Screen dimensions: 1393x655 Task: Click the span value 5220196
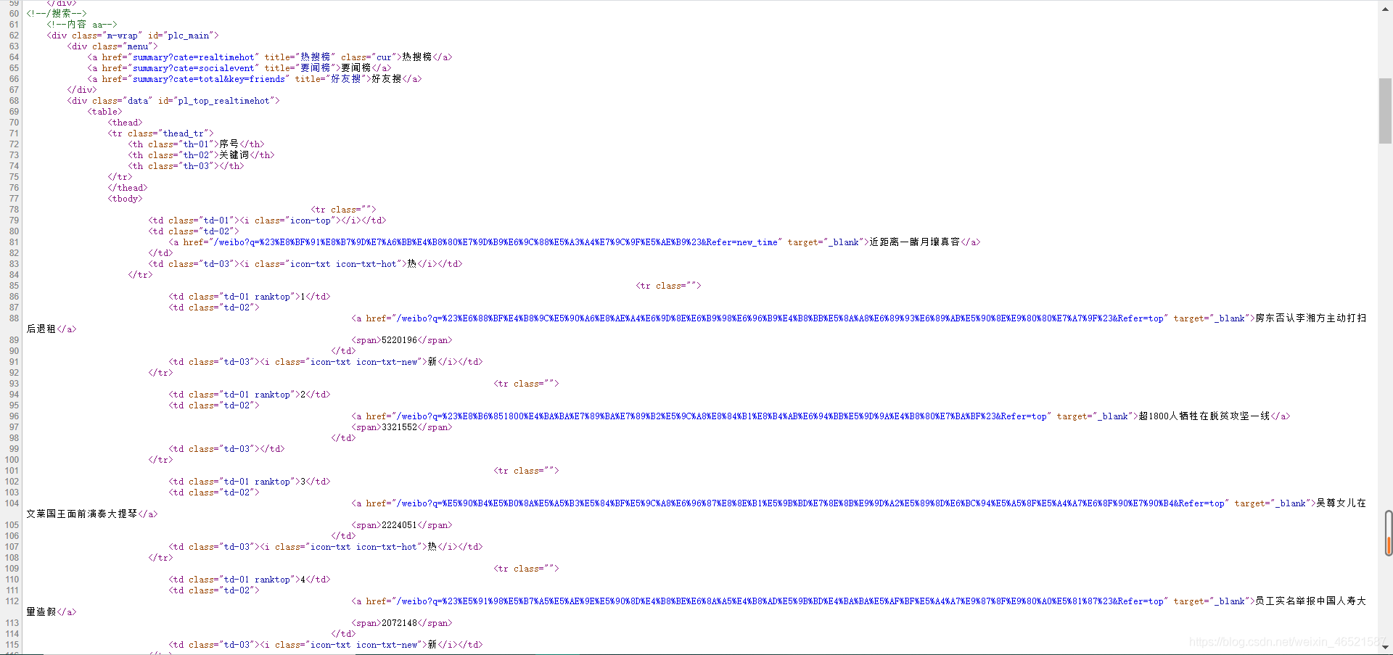click(x=400, y=340)
